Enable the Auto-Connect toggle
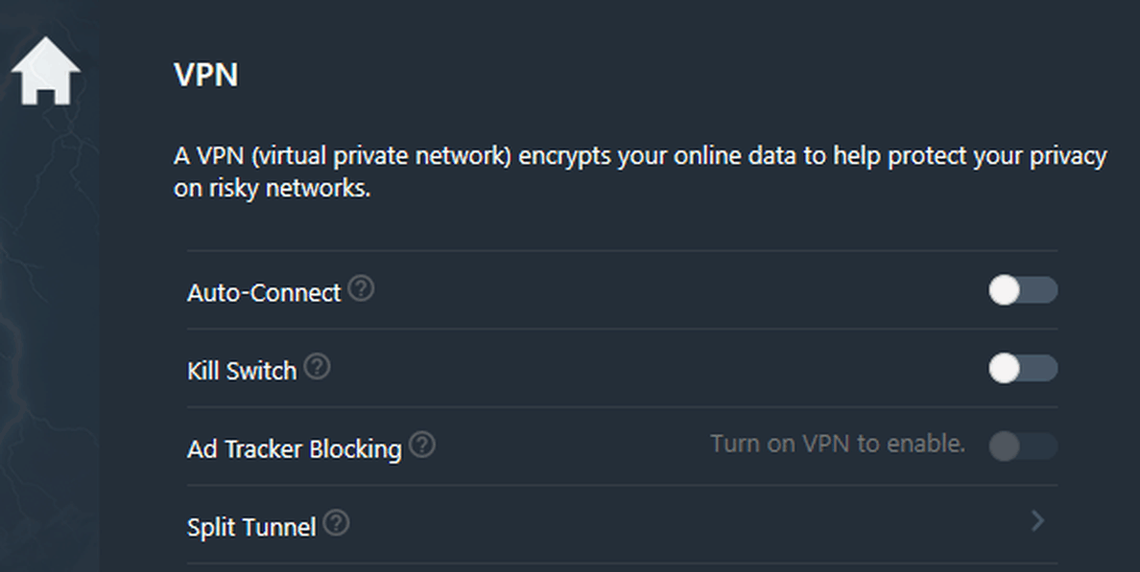Screen dimensions: 1140x572 point(1023,290)
